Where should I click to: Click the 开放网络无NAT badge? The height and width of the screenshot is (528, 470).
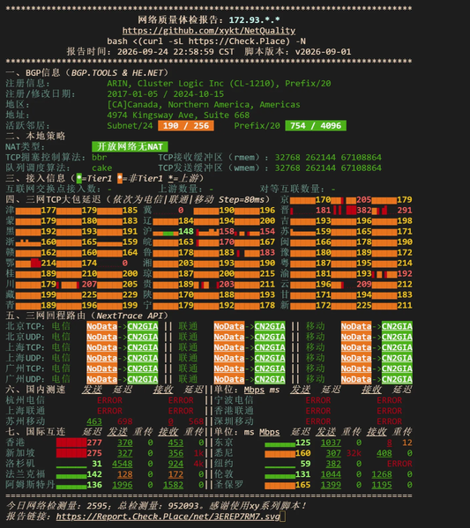coord(130,146)
